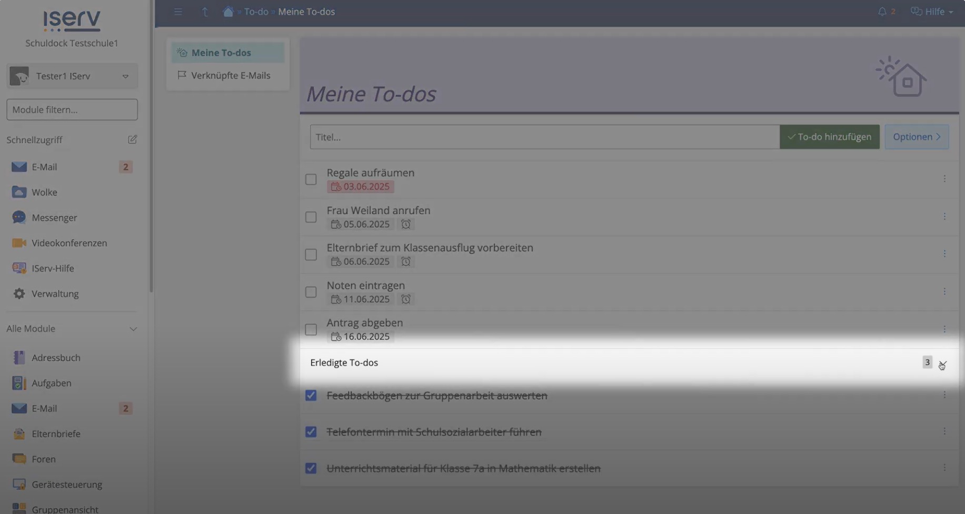This screenshot has height=514, width=965.
Task: Collapse the Erledigte To-dos section
Action: coord(942,363)
